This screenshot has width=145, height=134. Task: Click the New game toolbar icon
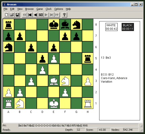coord(6,15)
